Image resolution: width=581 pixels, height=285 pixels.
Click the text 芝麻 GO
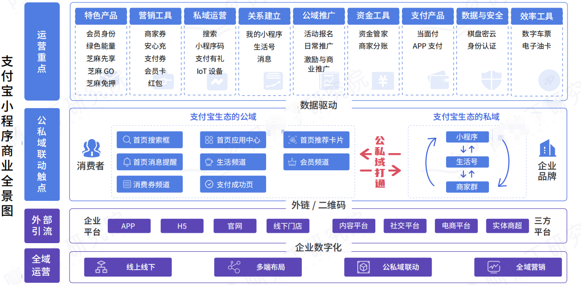tap(101, 71)
